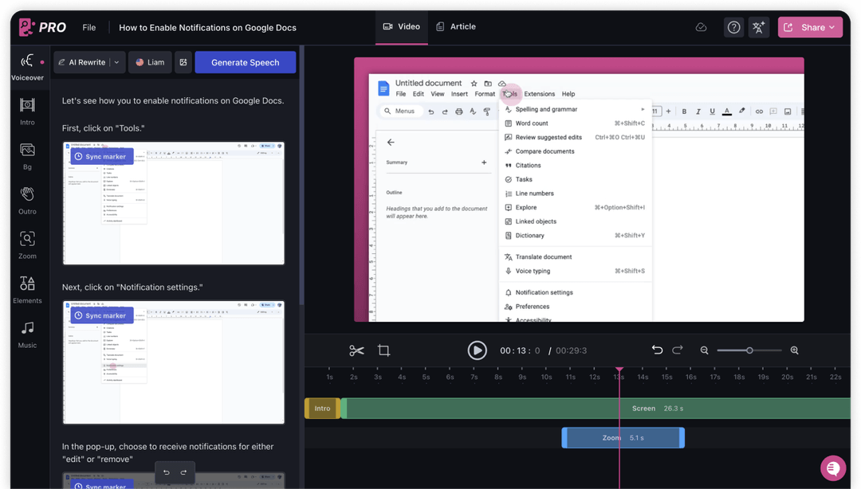861x489 pixels.
Task: Click the cloud save status icon
Action: click(x=702, y=27)
